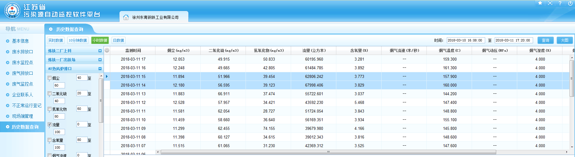This screenshot has width=575, height=157.
Task: Click the 烟气温度(C) column header
Action: coord(450,50)
